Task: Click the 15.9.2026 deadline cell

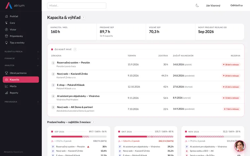Action: pyautogui.click(x=133, y=64)
